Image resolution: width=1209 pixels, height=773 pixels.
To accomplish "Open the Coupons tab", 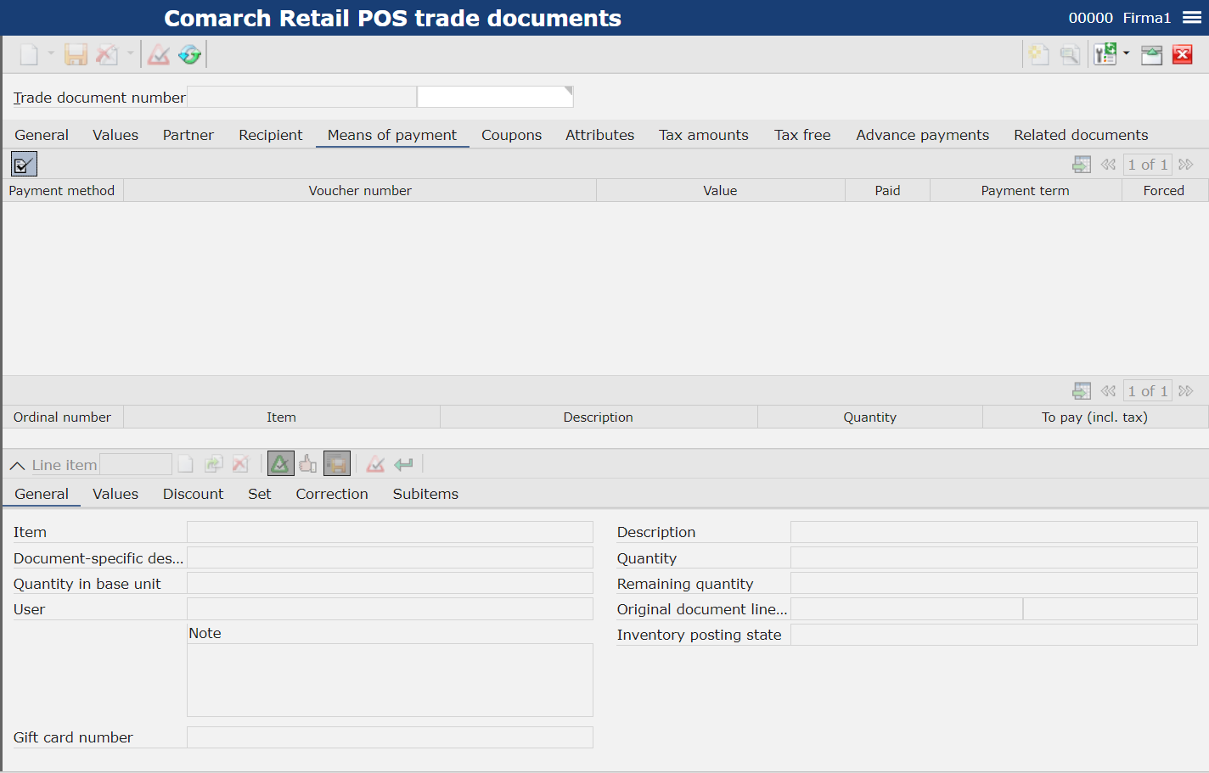I will [511, 135].
